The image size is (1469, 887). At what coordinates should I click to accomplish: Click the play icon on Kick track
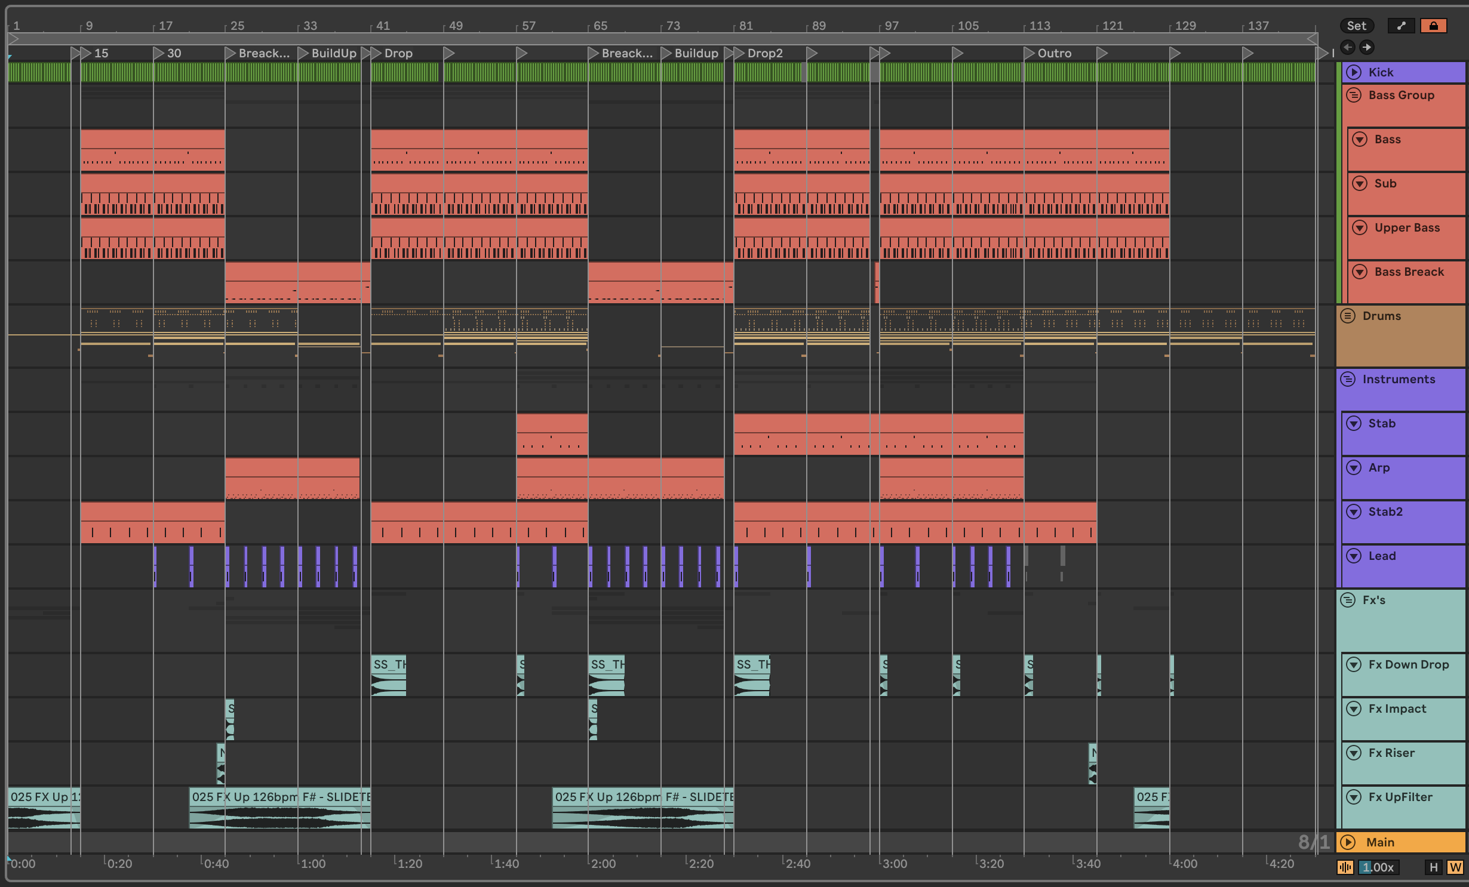pyautogui.click(x=1354, y=72)
